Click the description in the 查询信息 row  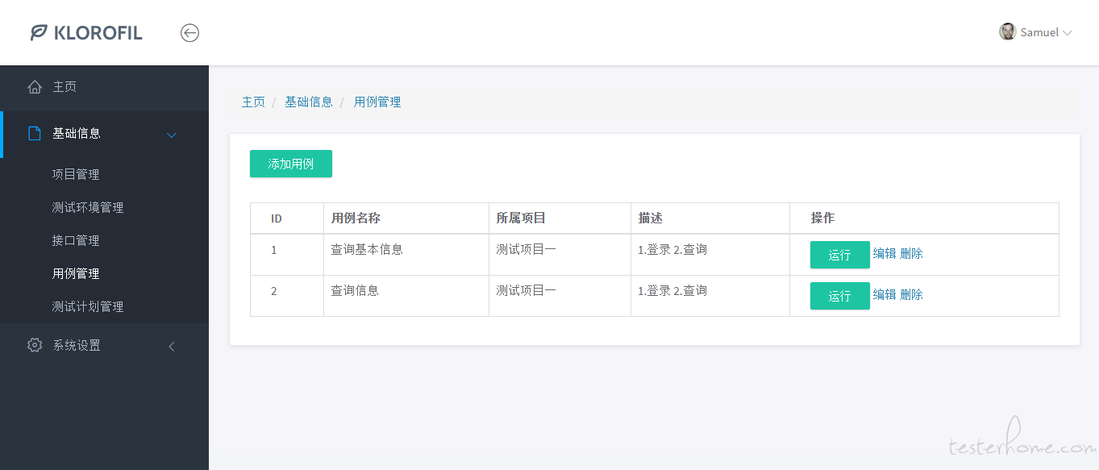click(x=672, y=290)
